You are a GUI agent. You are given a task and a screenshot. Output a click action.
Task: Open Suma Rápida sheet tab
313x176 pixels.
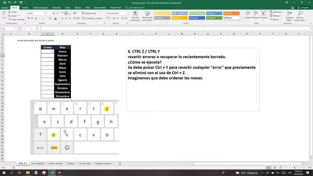click(x=38, y=163)
